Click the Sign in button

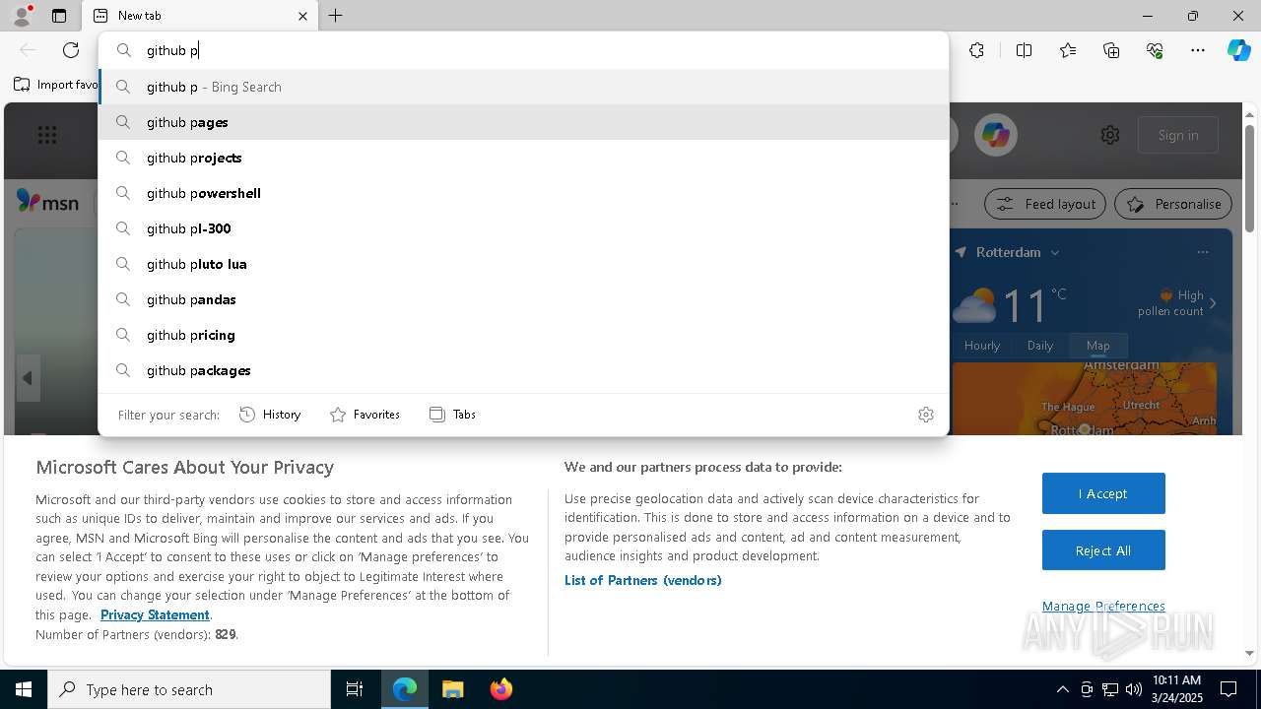[x=1178, y=135]
